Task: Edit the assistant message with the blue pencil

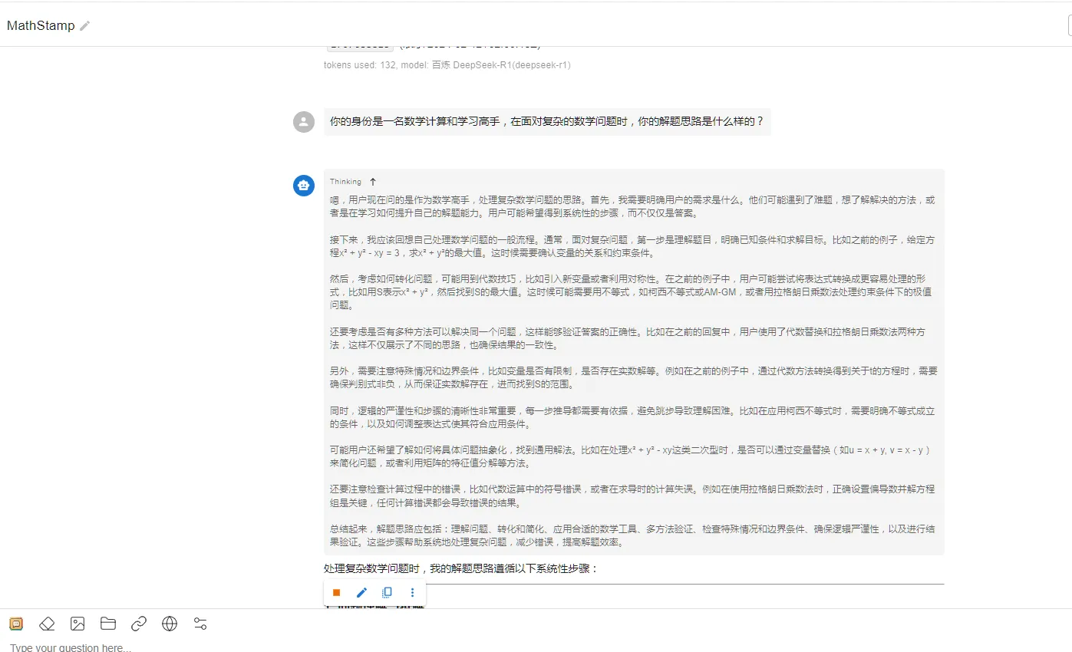Action: click(x=361, y=592)
